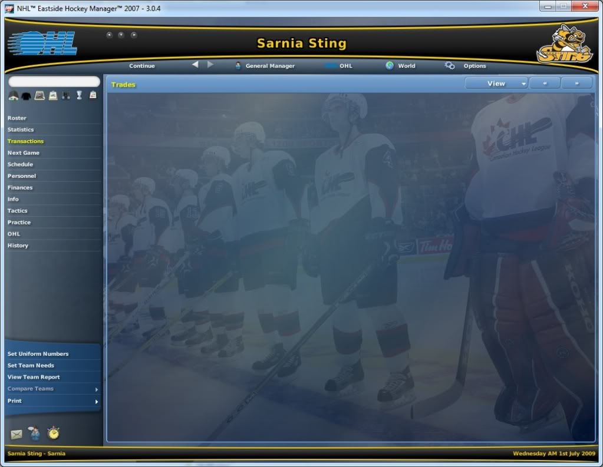The height and width of the screenshot is (467, 603).
Task: Click previous page button in Trades panel
Action: coord(545,84)
